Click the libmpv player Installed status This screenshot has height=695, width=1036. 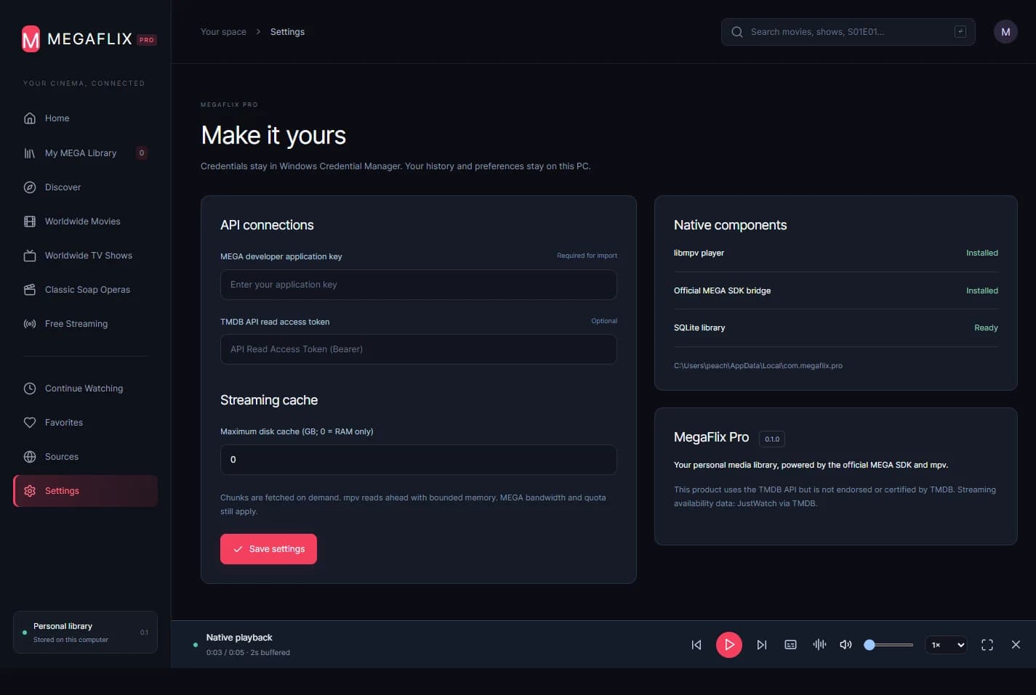(982, 253)
